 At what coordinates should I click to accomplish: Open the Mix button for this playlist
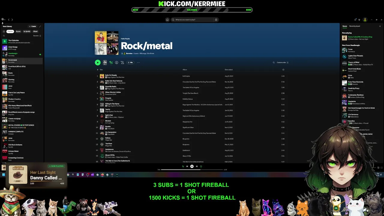130,62
